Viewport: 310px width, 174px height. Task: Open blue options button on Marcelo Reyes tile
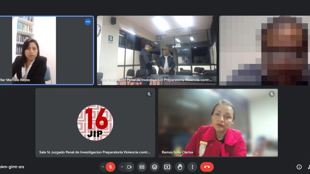(88, 22)
